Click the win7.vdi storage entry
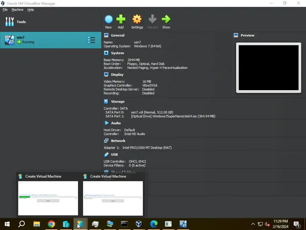Viewport: 306px width, 230px height. pyautogui.click(x=152, y=112)
